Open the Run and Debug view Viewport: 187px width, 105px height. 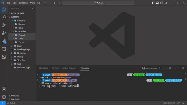4,33
